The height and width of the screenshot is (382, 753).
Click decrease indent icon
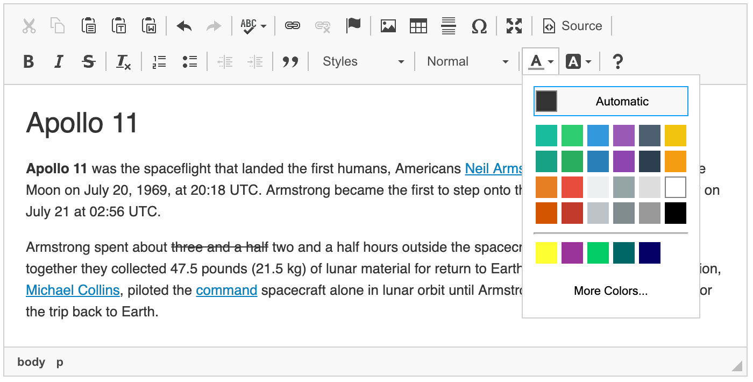click(225, 61)
